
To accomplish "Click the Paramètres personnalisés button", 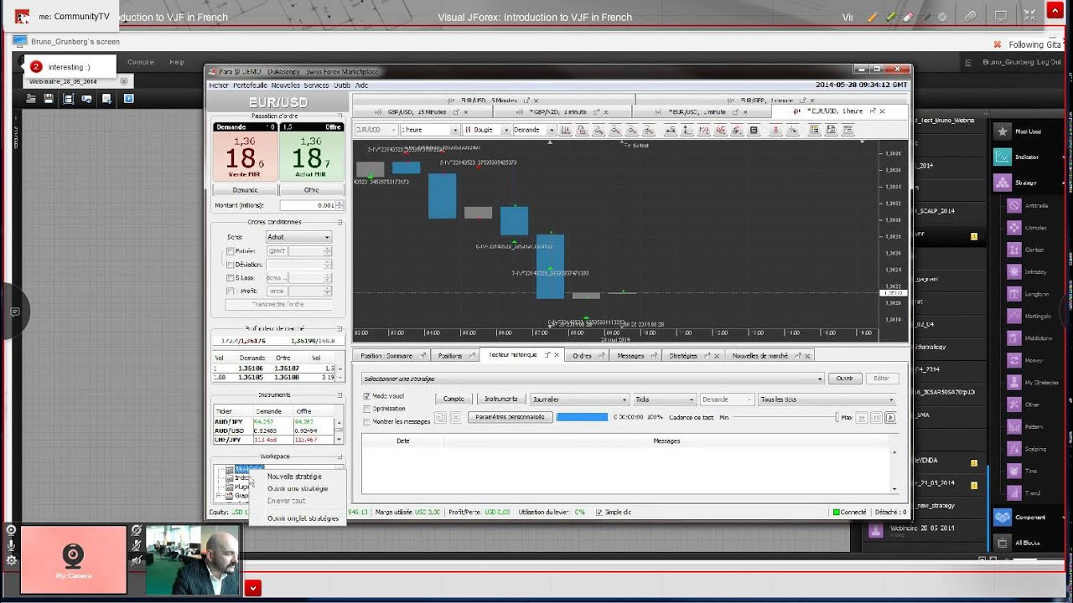I will [510, 417].
